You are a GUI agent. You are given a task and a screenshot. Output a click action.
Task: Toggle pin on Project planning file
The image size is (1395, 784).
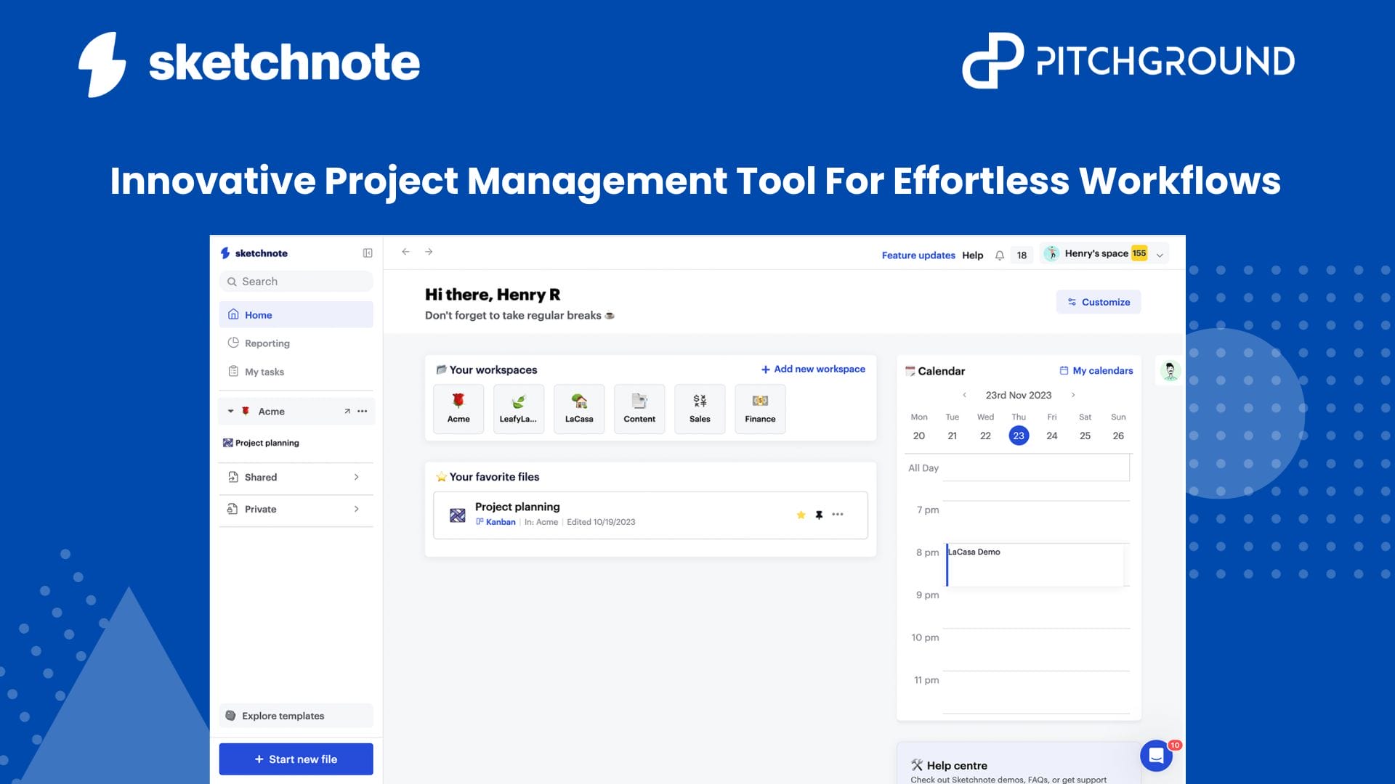coord(819,515)
